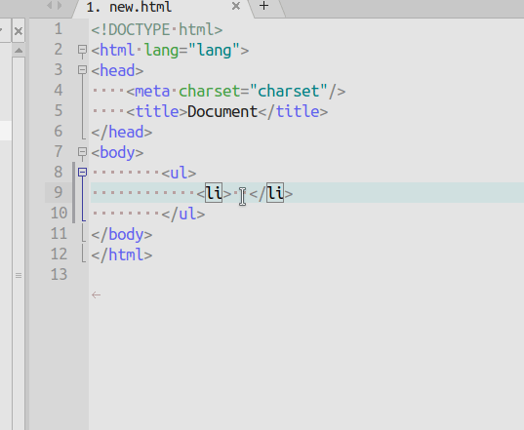524x430 pixels.
Task: Collapse the body tag fold on line 7
Action: tap(82, 152)
